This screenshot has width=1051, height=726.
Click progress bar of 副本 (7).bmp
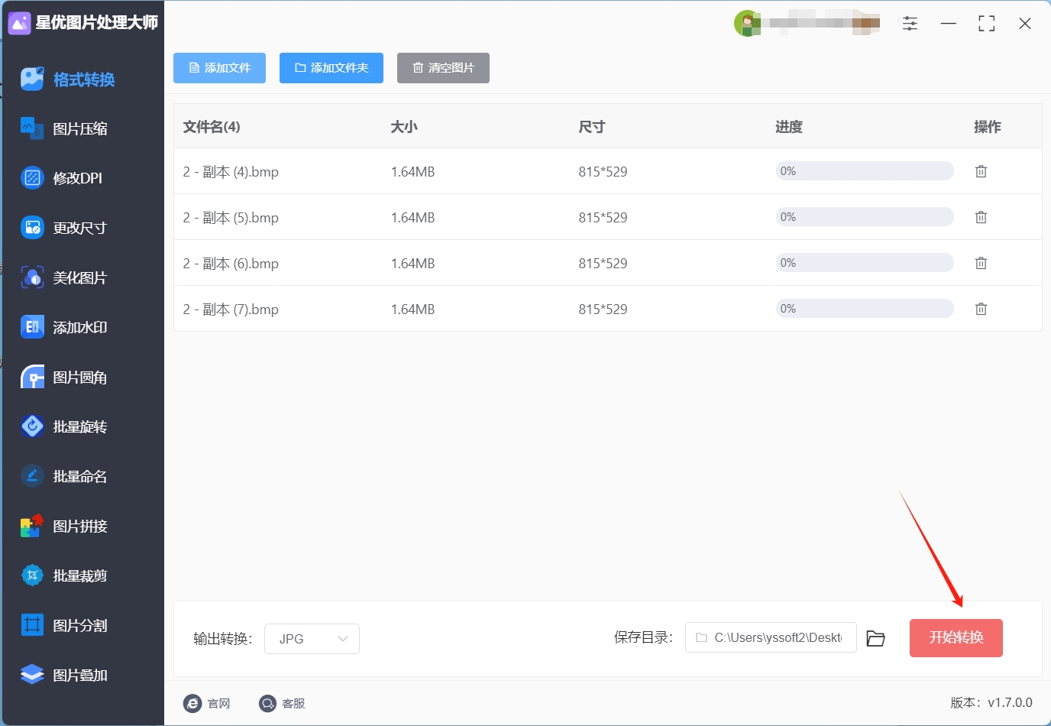865,309
